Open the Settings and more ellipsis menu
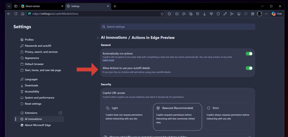This screenshot has width=288, height=137. click(266, 14)
